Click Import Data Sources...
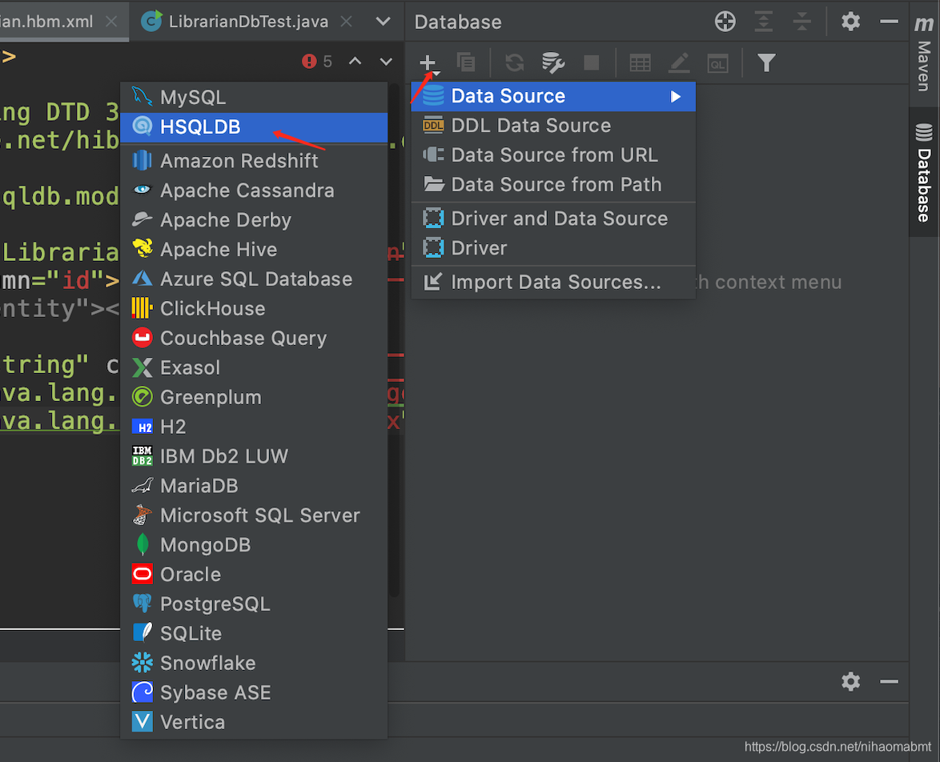This screenshot has height=762, width=940. [553, 283]
